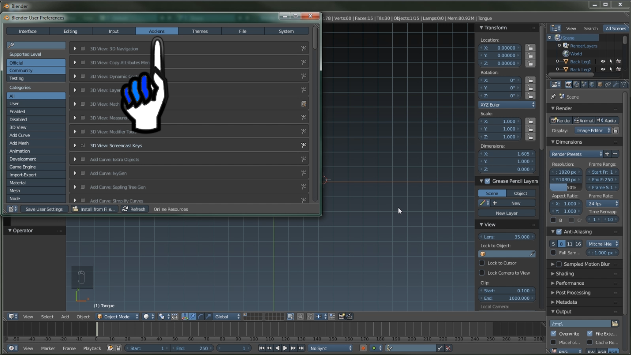This screenshot has height=355, width=631.
Task: Click Save User Settings button
Action: [44, 209]
